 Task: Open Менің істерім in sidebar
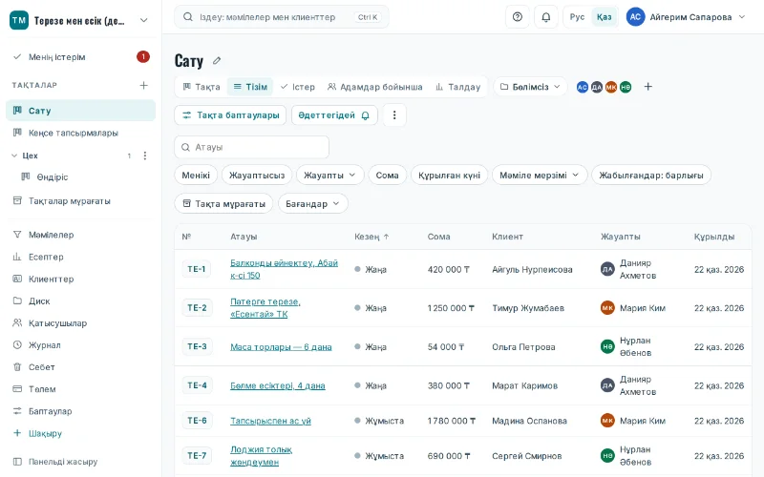(x=80, y=57)
